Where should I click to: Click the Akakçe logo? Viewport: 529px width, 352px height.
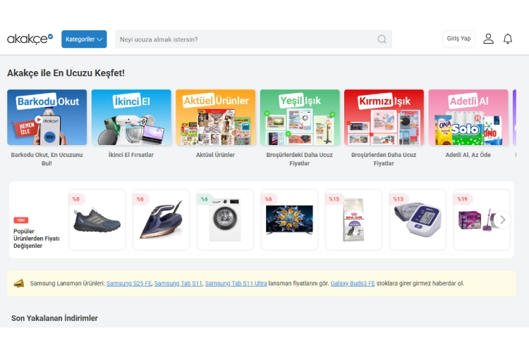tap(30, 39)
